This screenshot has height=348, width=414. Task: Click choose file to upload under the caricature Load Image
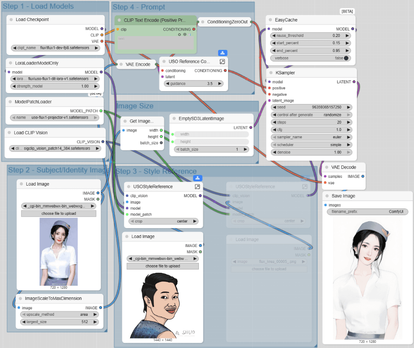(163, 266)
